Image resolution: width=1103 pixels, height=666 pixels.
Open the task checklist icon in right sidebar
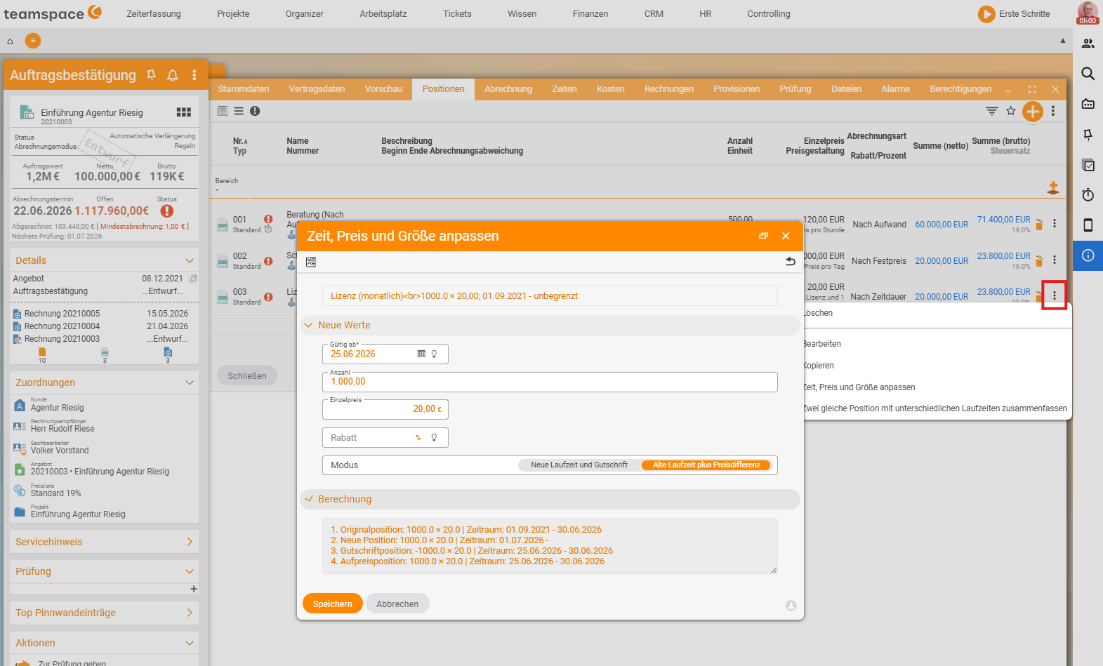click(x=1088, y=165)
